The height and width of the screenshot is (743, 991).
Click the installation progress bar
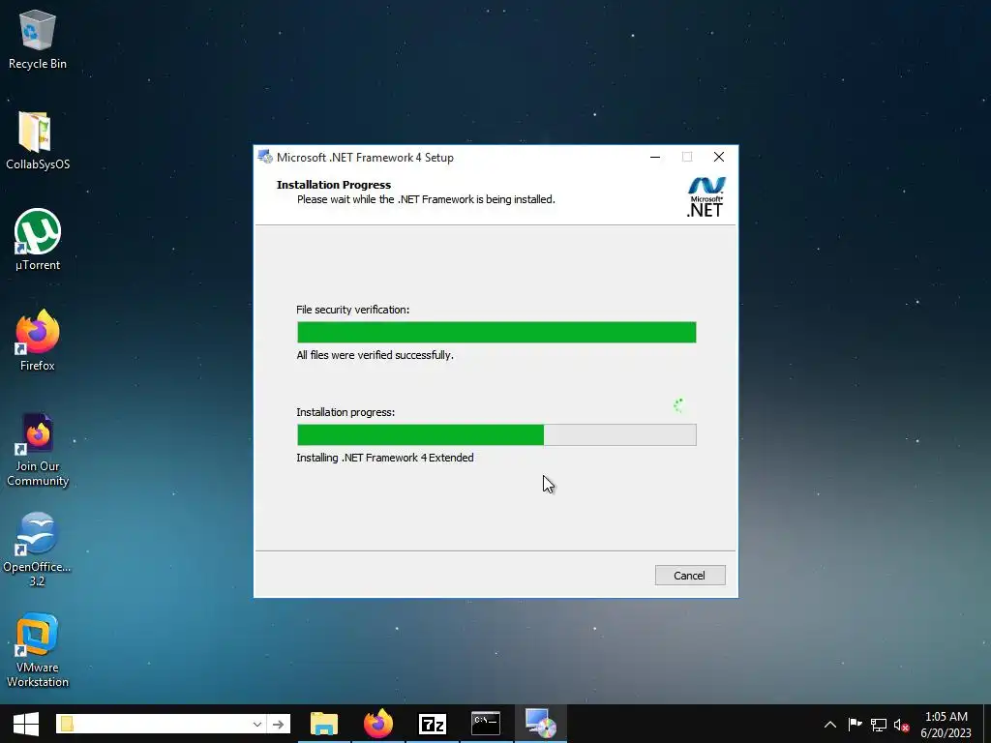[496, 434]
